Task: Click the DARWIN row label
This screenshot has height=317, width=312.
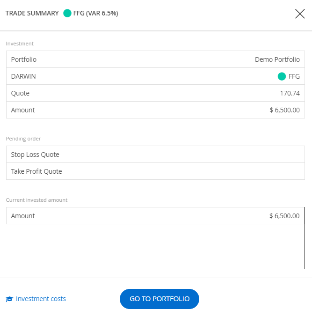Action: click(23, 76)
